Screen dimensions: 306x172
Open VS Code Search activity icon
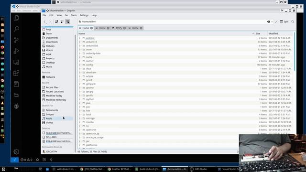point(16,29)
